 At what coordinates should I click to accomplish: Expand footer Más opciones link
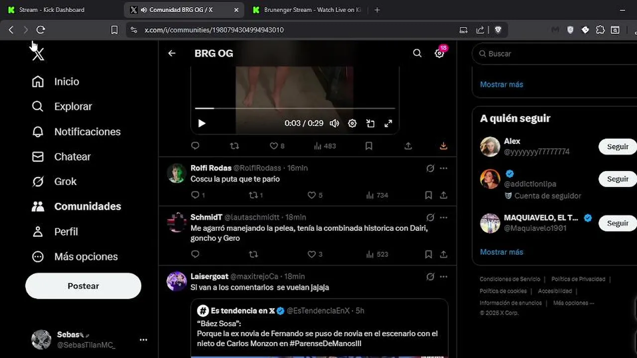tap(573, 303)
